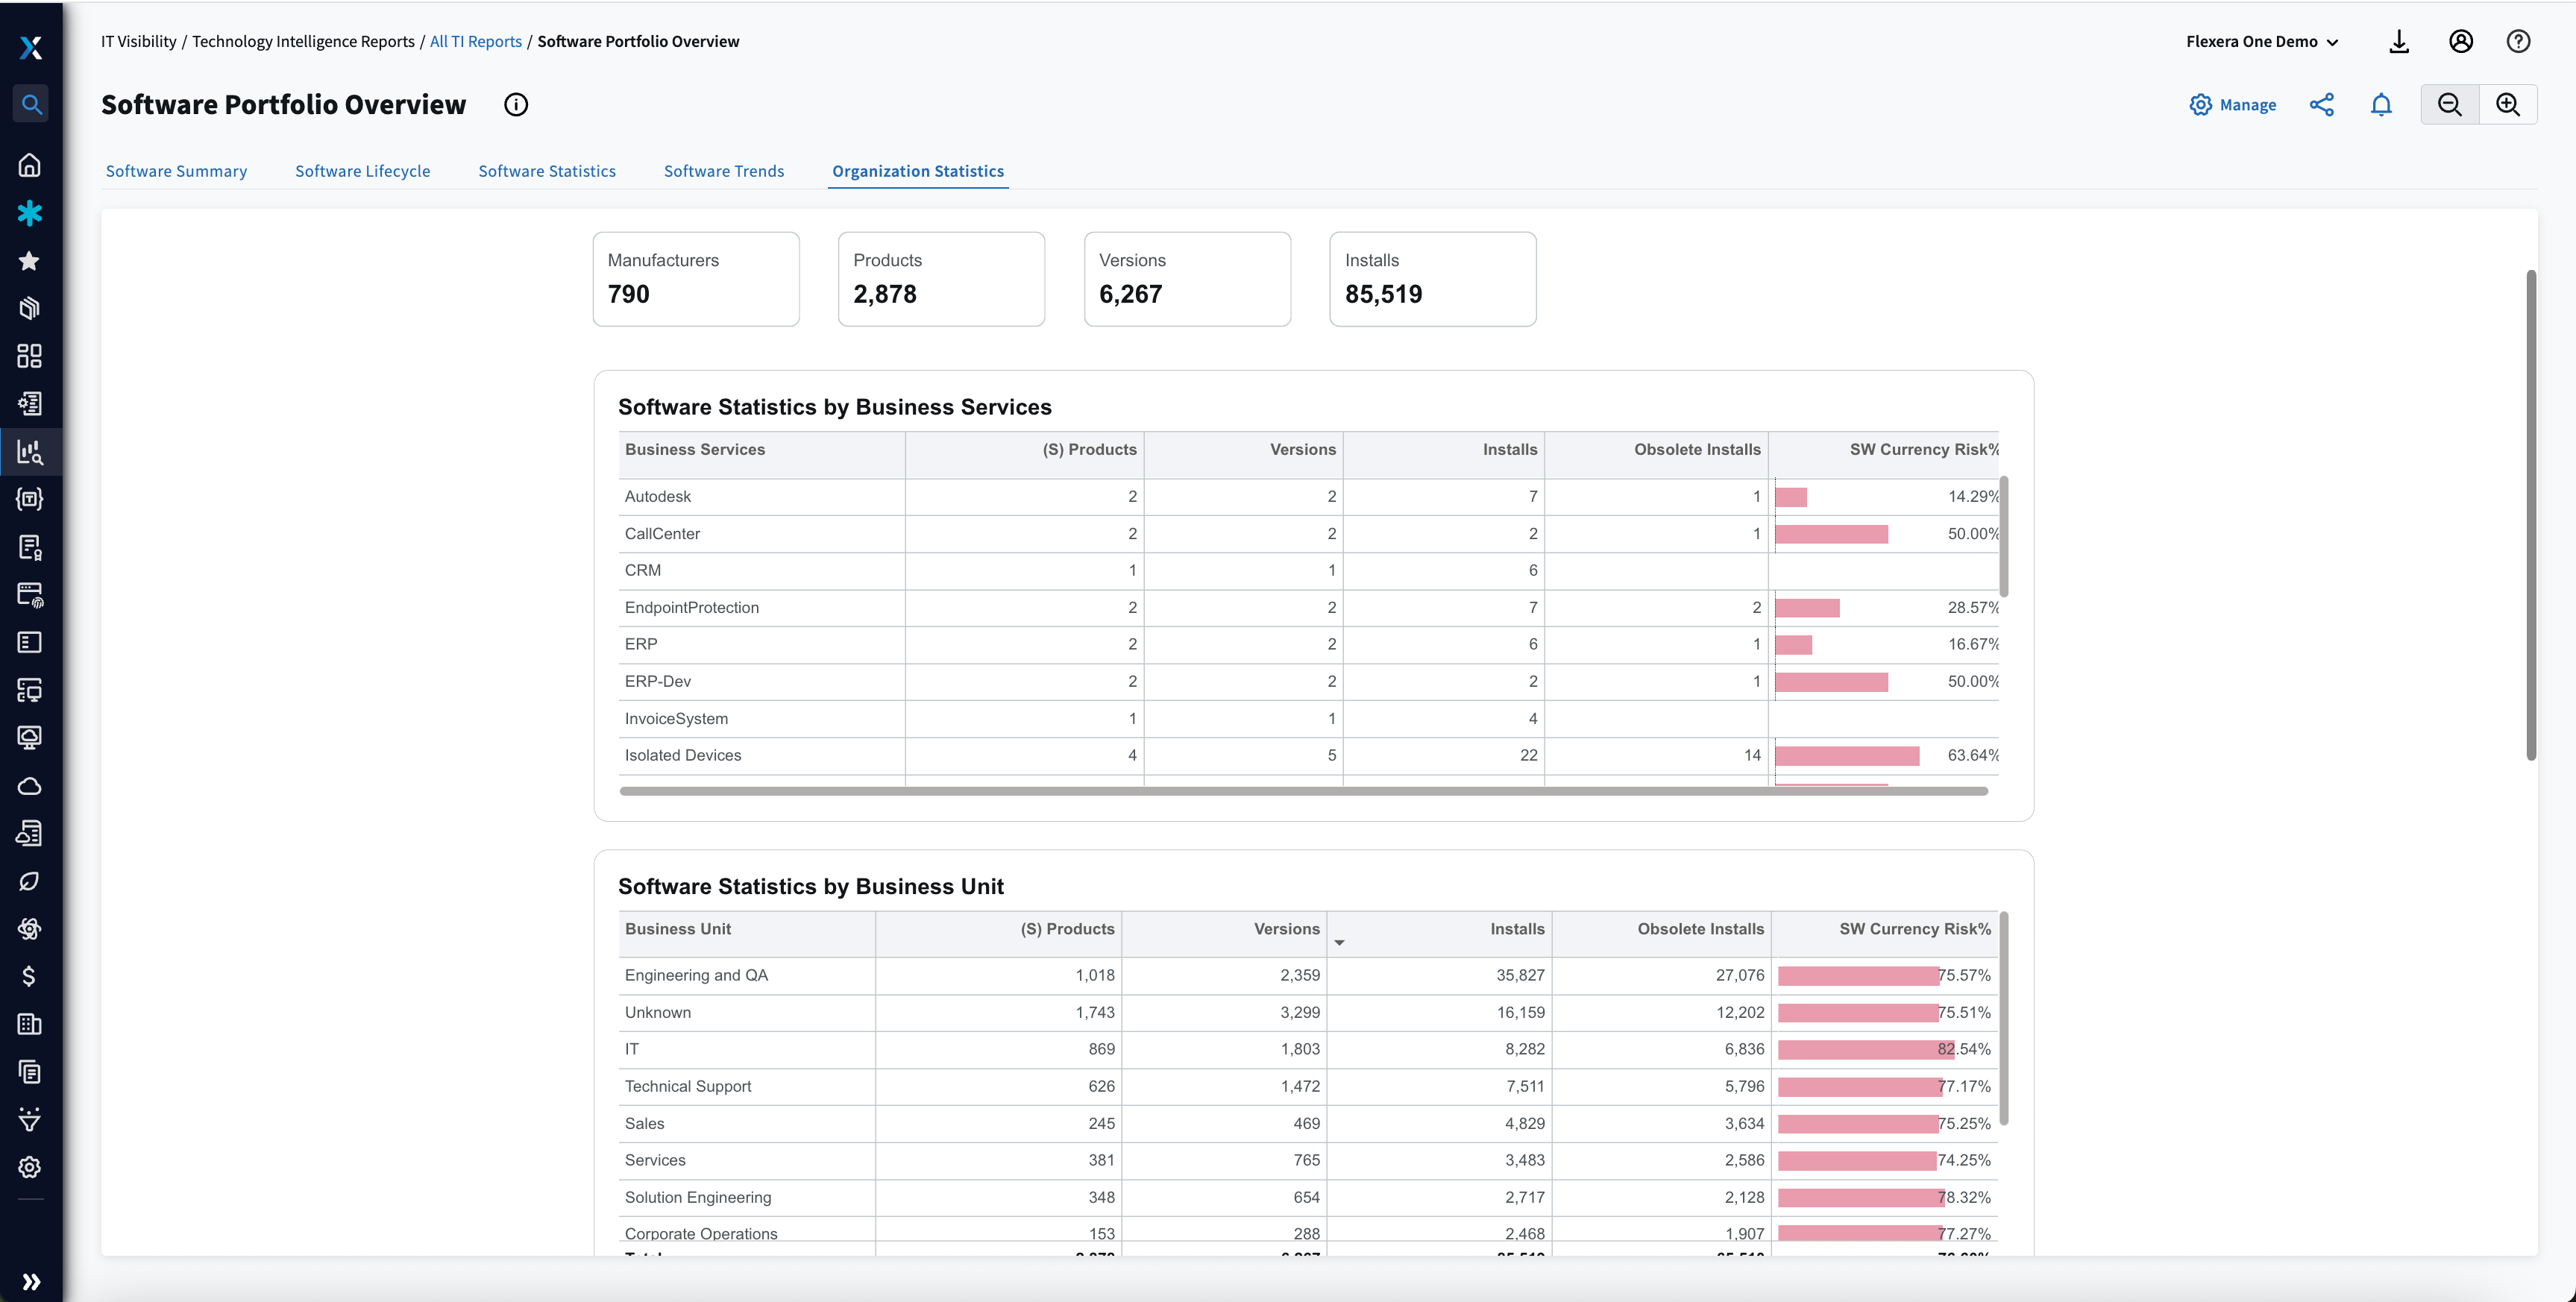Open the cloud section from sidebar
The image size is (2576, 1302).
[30, 786]
